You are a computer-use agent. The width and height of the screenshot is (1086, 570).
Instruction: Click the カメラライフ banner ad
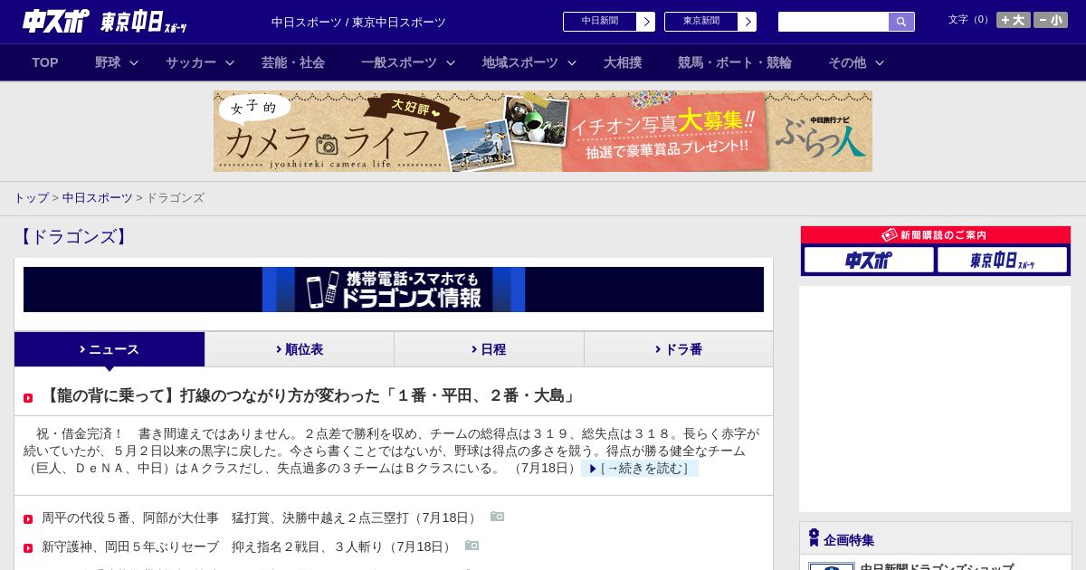pos(543,131)
